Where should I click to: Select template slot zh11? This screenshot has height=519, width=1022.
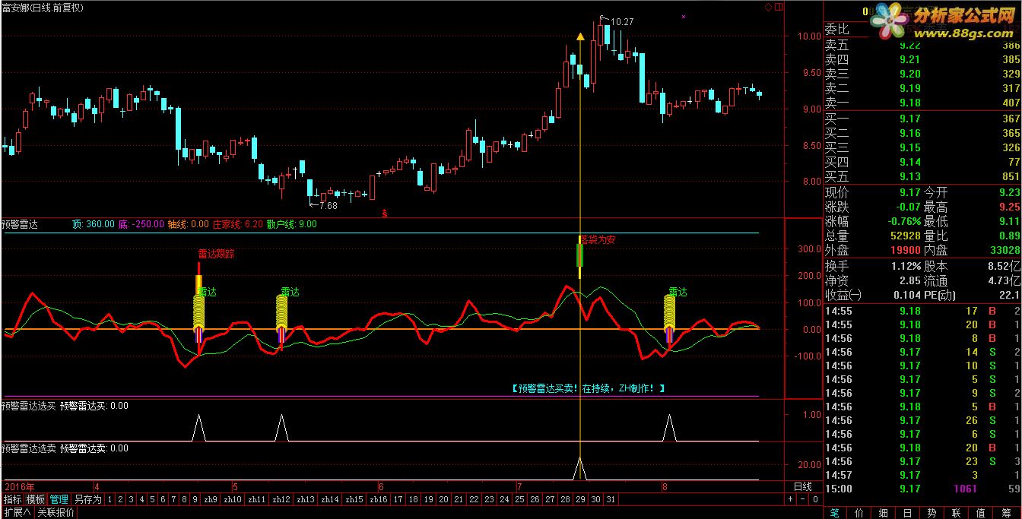pyautogui.click(x=258, y=499)
